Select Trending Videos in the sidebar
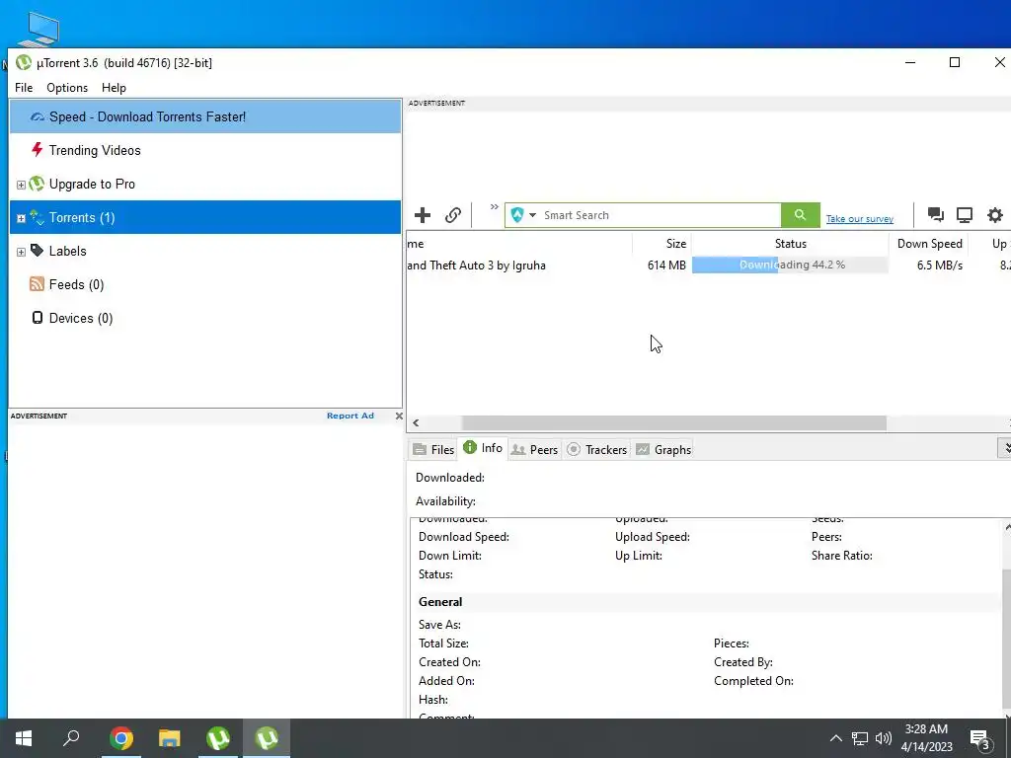 pyautogui.click(x=205, y=150)
